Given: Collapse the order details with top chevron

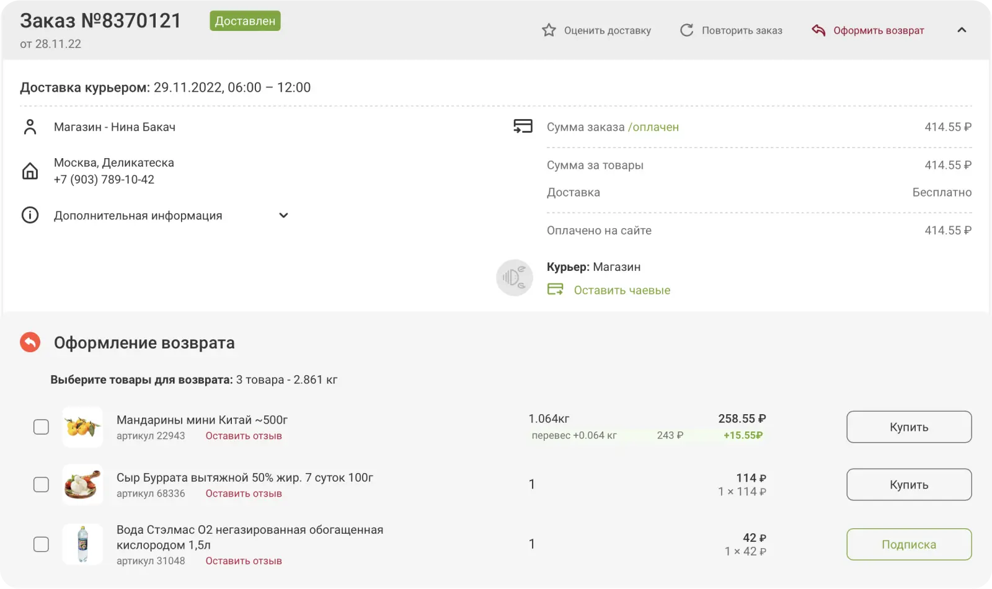Looking at the screenshot, I should pyautogui.click(x=962, y=30).
